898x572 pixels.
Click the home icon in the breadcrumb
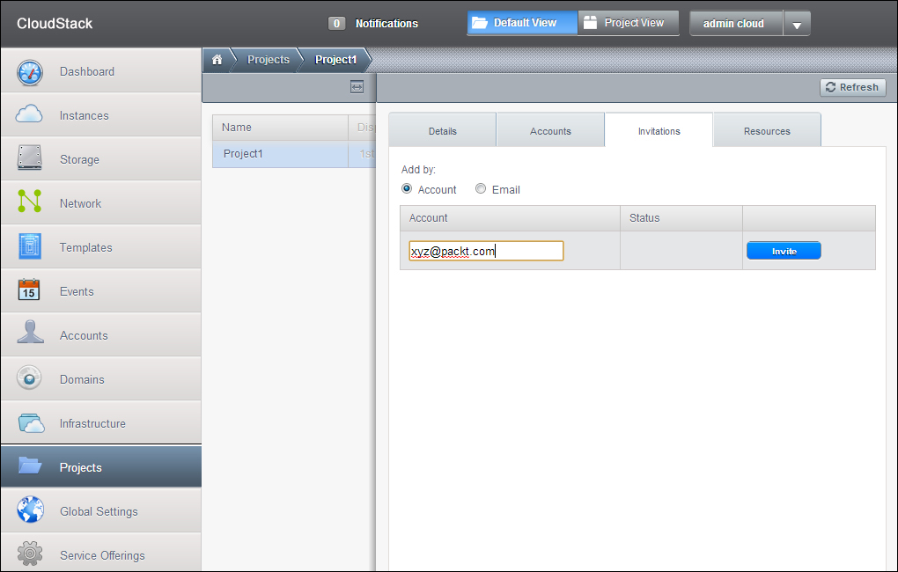pos(217,60)
